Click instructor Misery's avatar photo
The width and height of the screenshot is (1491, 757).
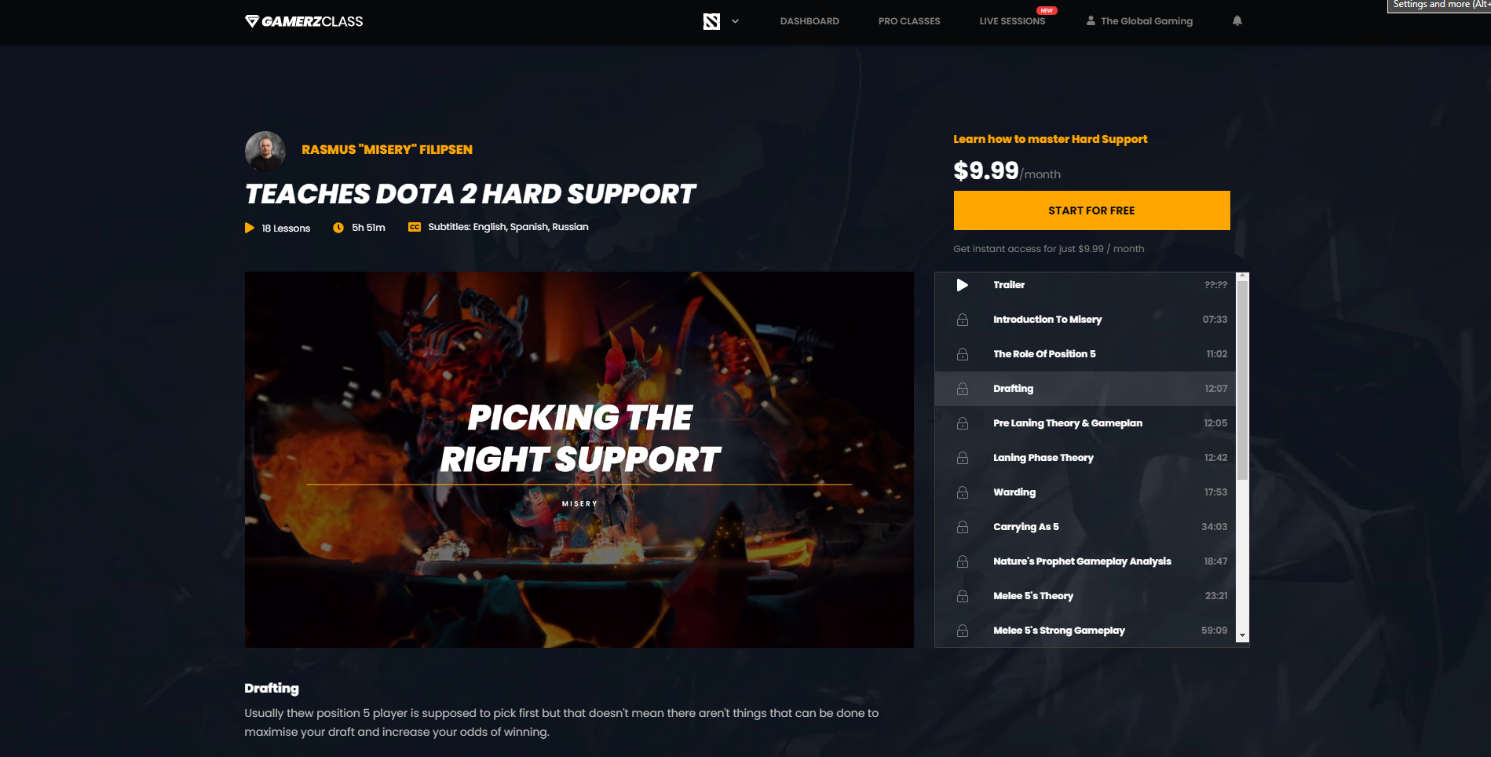265,151
